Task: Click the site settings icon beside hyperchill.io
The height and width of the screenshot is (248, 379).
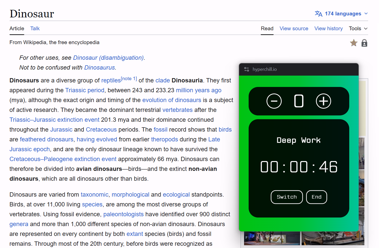Action: pyautogui.click(x=246, y=69)
